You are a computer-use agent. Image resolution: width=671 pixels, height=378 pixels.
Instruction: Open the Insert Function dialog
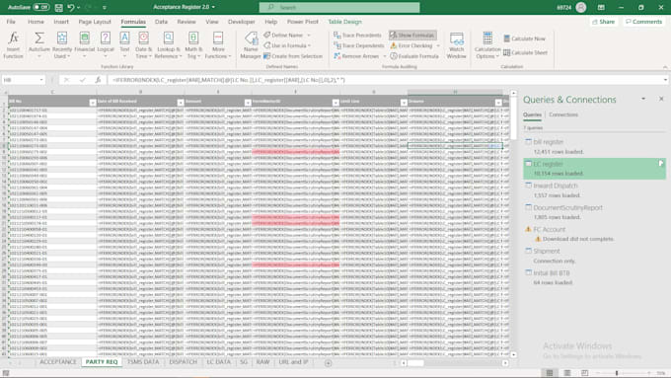click(13, 45)
